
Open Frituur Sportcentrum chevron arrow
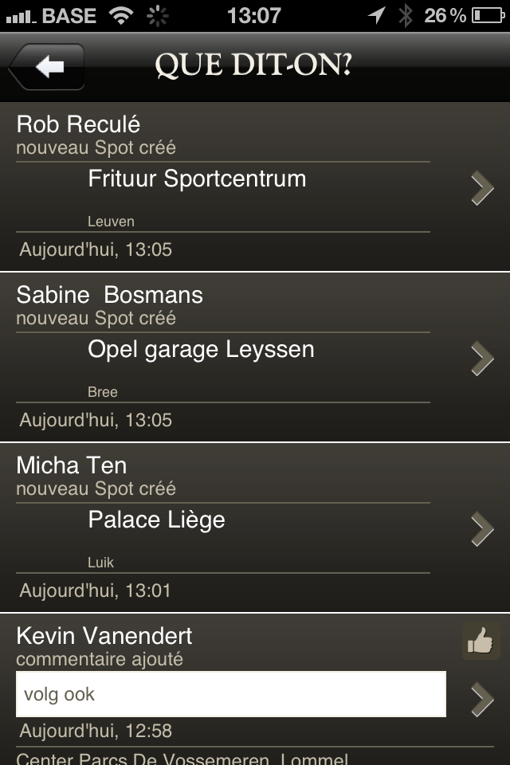click(482, 188)
